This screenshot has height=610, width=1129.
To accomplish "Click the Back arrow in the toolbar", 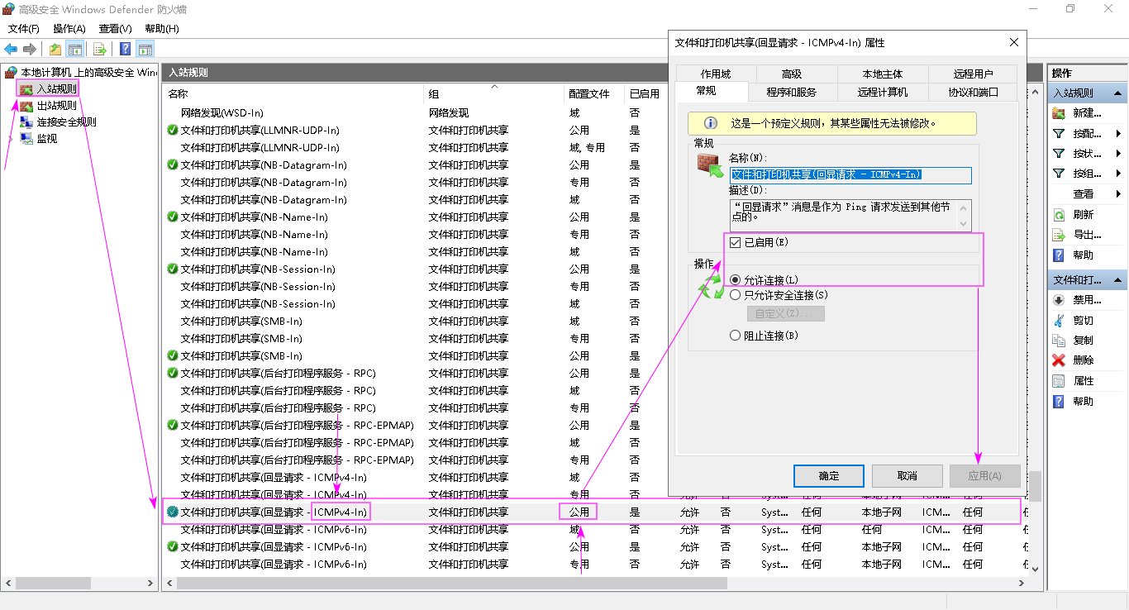I will (x=12, y=49).
